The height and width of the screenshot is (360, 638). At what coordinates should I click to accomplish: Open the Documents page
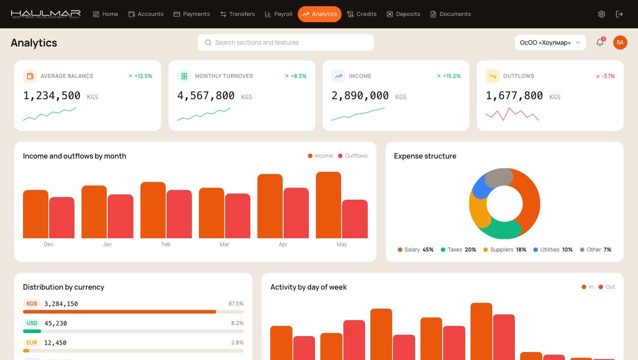point(451,14)
